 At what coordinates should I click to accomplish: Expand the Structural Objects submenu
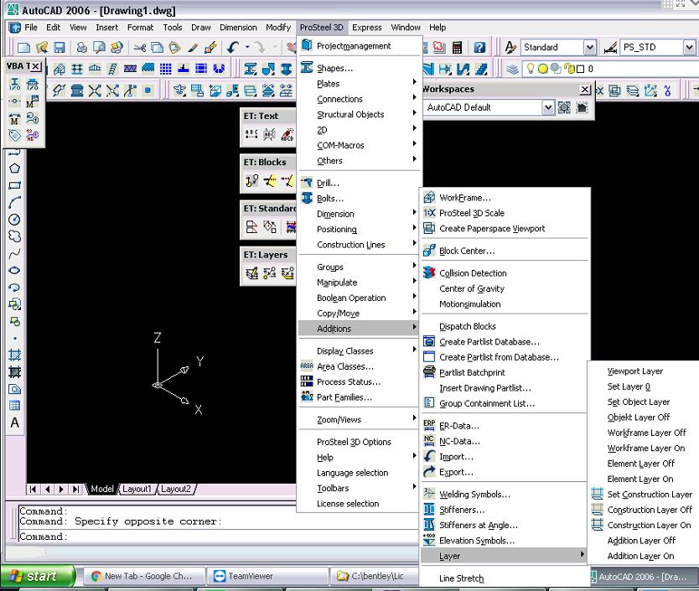360,114
